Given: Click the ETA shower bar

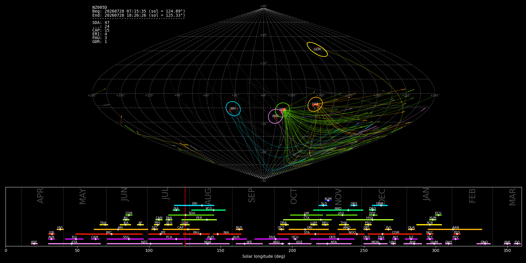Looking at the screenshot, I should [75, 244].
